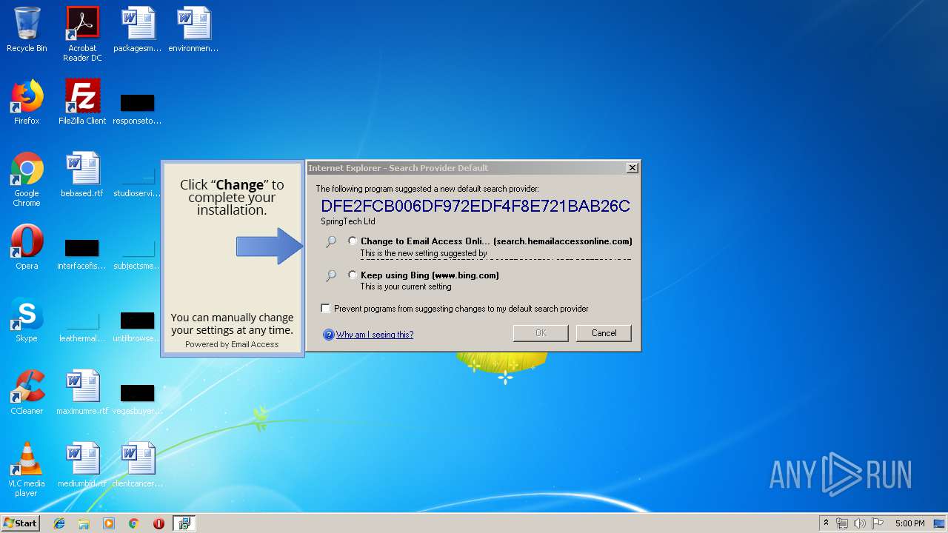The width and height of the screenshot is (948, 533).
Task: Select the studioservi... desktop file
Action: 138,182
